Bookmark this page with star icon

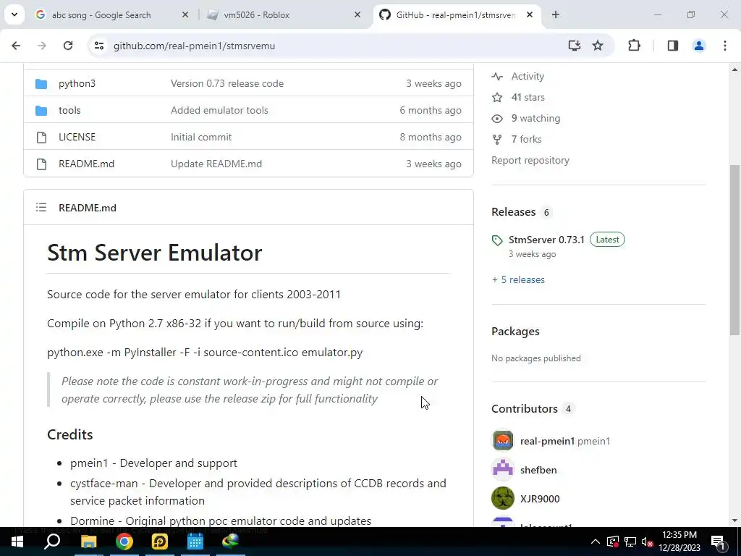tap(598, 46)
